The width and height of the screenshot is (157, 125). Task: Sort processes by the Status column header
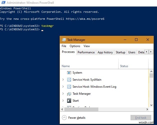click(133, 66)
